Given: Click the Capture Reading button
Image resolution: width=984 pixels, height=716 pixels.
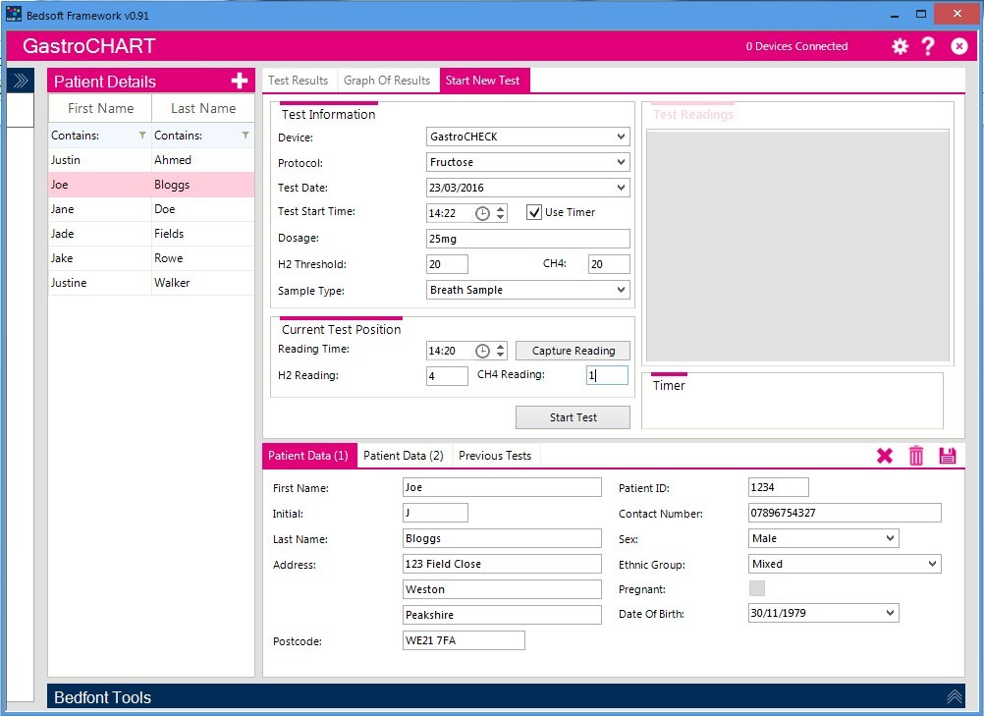Looking at the screenshot, I should tap(573, 351).
